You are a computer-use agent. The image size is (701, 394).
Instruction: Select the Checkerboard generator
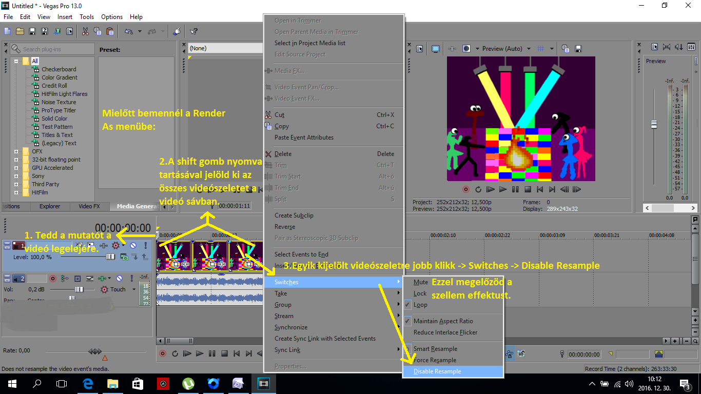pyautogui.click(x=59, y=69)
